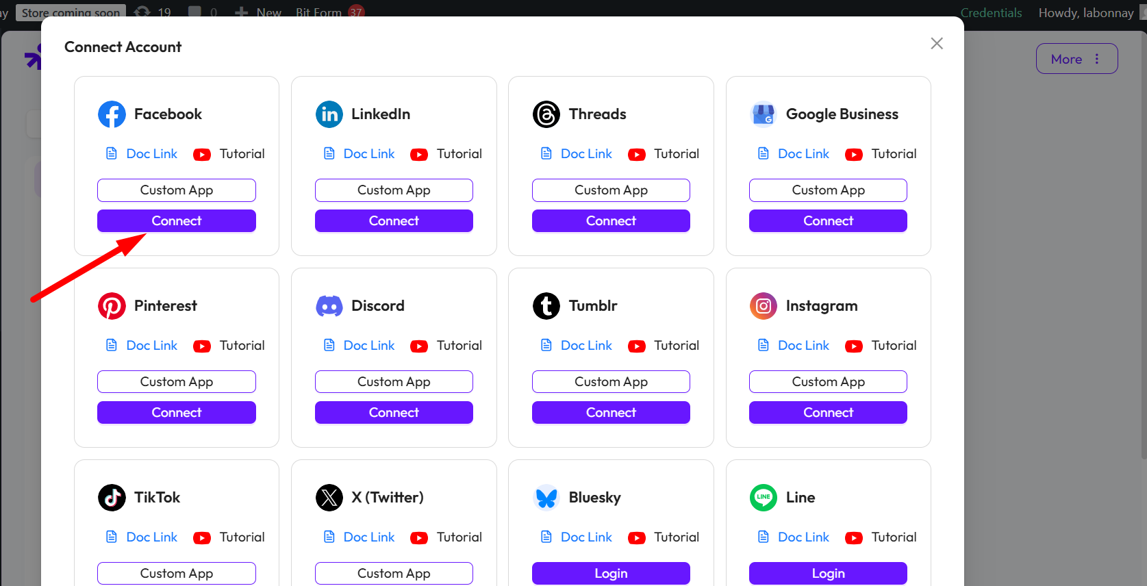Click the document icon in Bluesky card
1147x586 pixels.
546,537
